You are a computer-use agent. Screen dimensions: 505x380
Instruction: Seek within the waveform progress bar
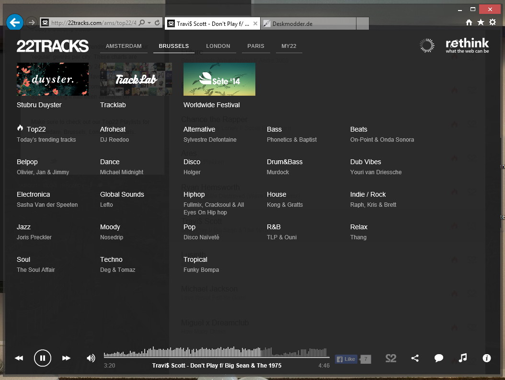217,352
